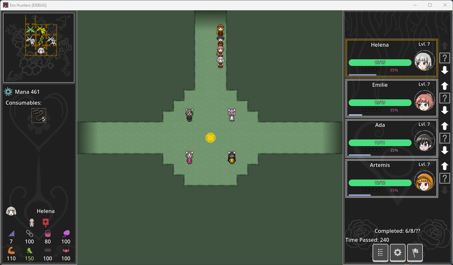The height and width of the screenshot is (265, 453).
Task: Click the question mark button for Emilie
Action: point(445,98)
